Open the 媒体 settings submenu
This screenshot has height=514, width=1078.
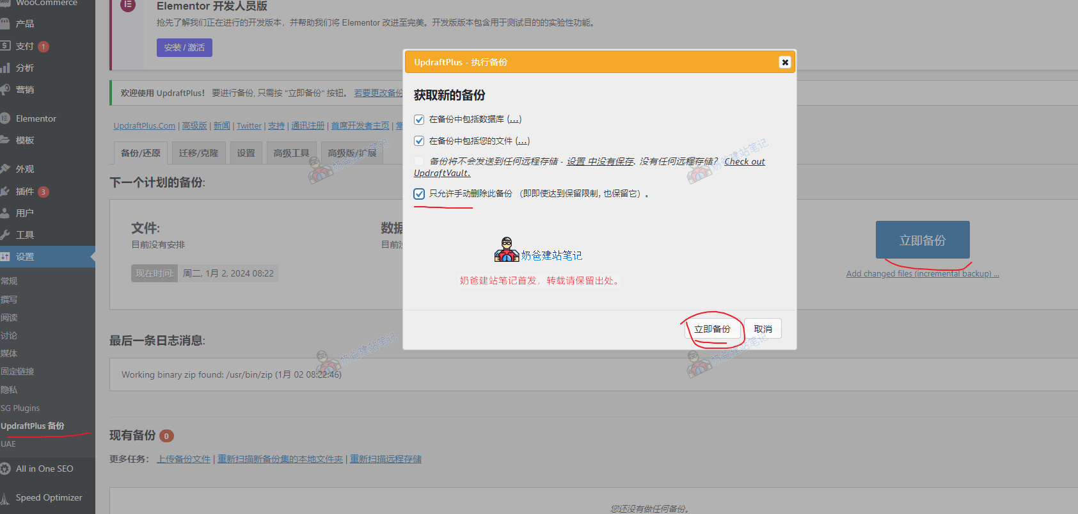coord(9,353)
